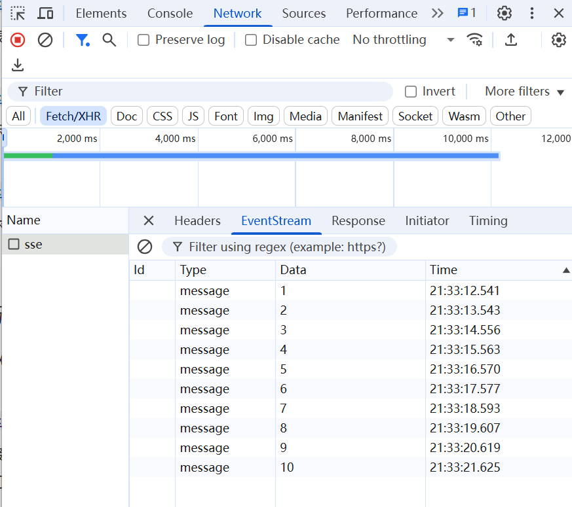
Task: Focus the network Filter text field
Action: click(x=200, y=92)
